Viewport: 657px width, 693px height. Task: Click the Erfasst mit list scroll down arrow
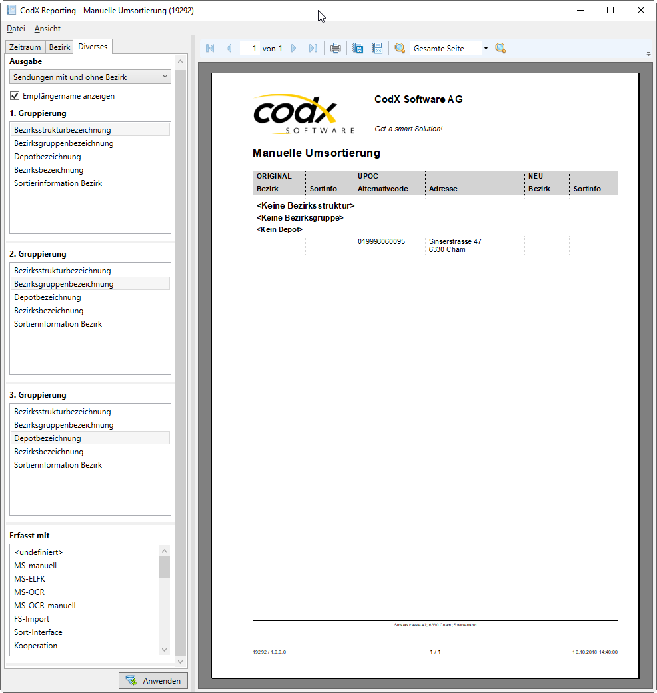[x=165, y=650]
